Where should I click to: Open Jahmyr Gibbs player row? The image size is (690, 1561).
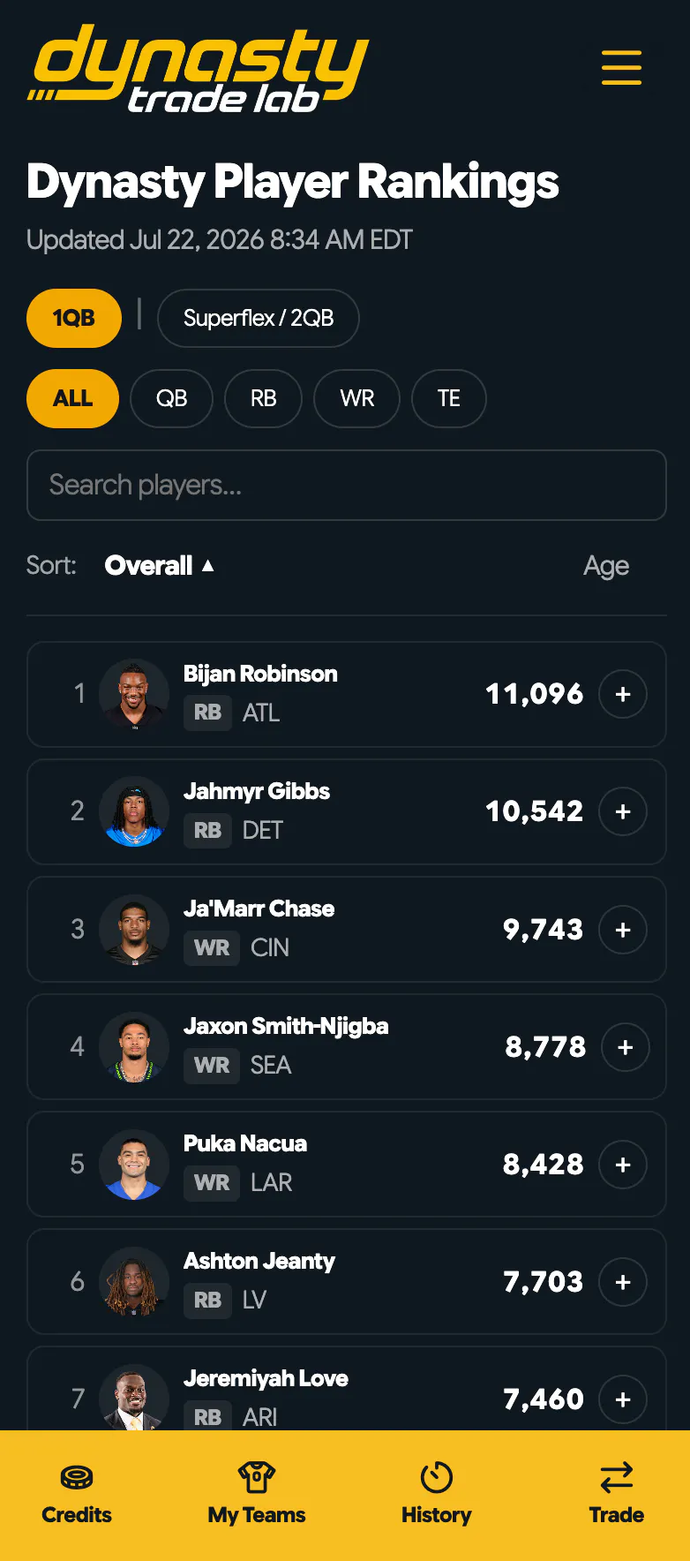[346, 811]
